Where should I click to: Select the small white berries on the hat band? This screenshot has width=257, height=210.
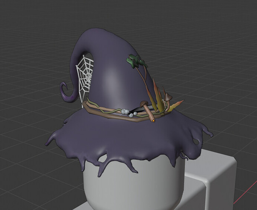(128, 113)
